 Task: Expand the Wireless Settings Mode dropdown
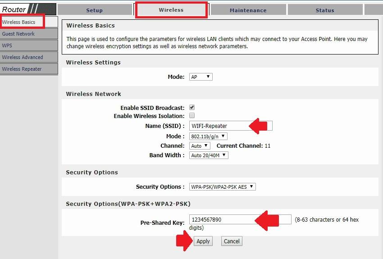pos(201,77)
